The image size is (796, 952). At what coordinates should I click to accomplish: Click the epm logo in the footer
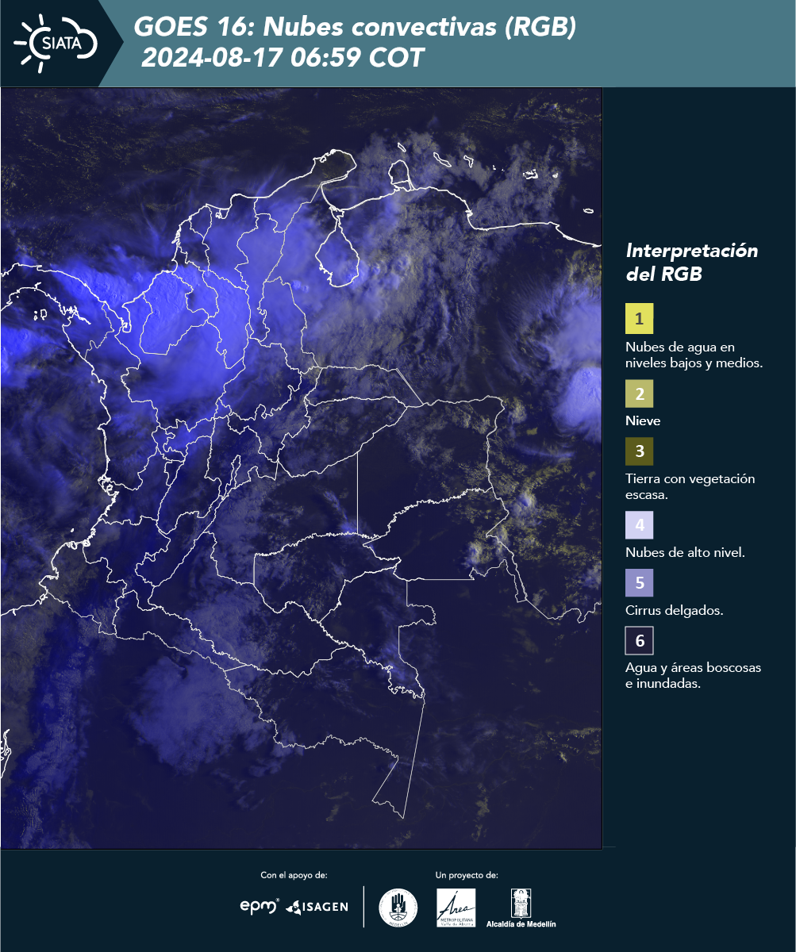[260, 906]
